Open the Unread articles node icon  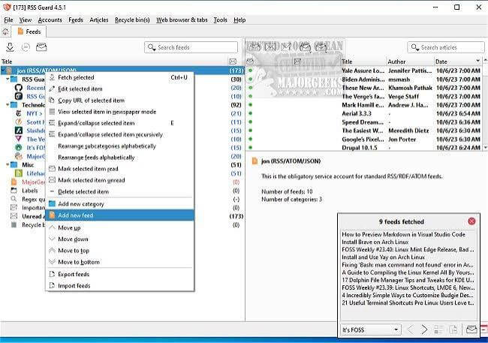pos(14,216)
